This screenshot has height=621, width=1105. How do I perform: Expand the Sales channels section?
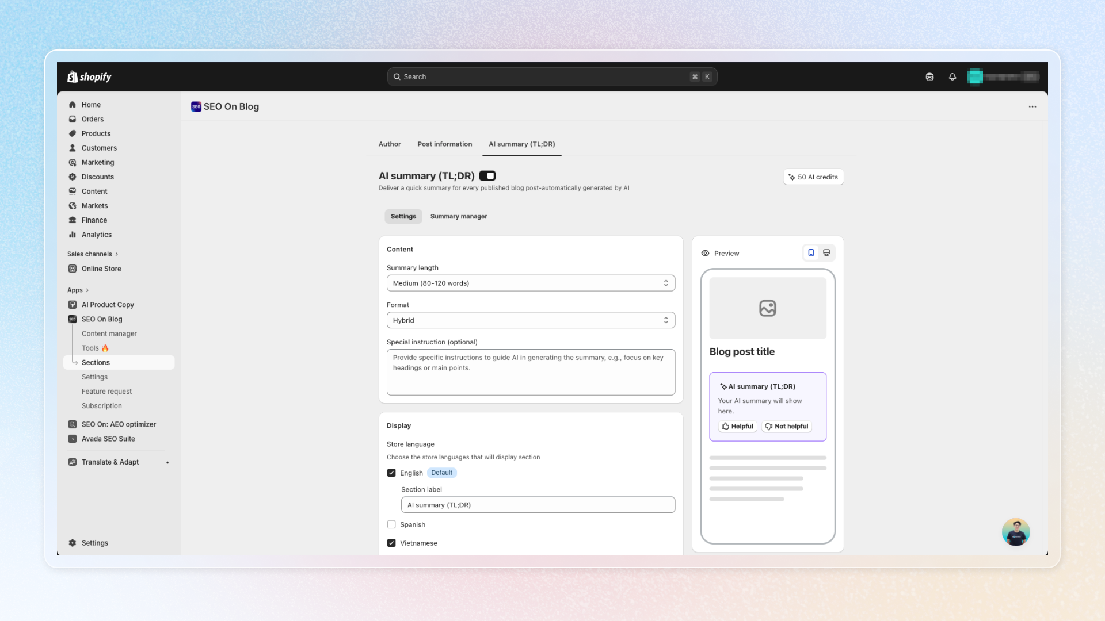92,254
